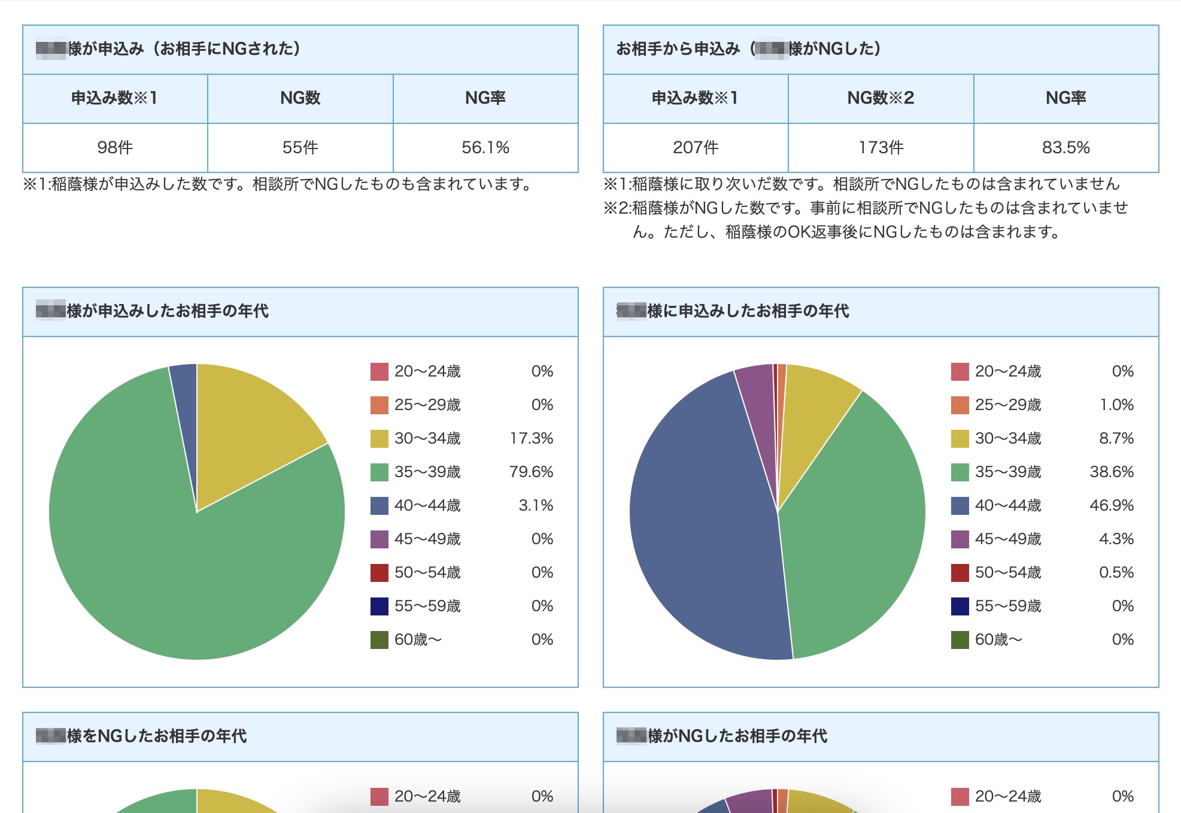Click the 30〜34歳 swatch beside 8.7% in right legend
Viewport: 1181px width, 813px height.
pos(960,438)
